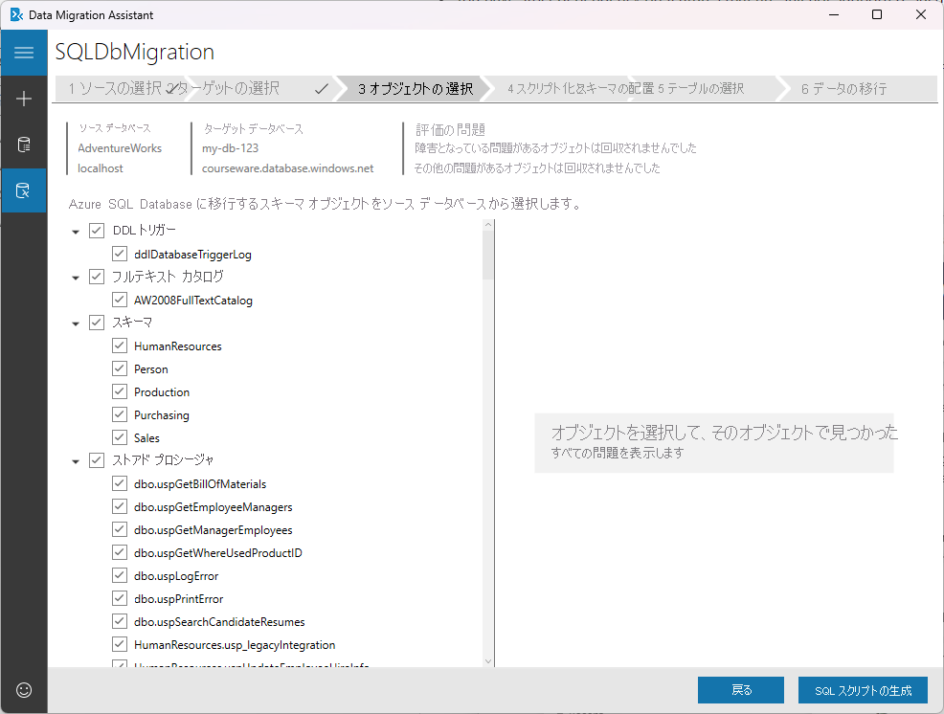
Task: Uncheck the HumanResources schema
Action: pyautogui.click(x=120, y=346)
